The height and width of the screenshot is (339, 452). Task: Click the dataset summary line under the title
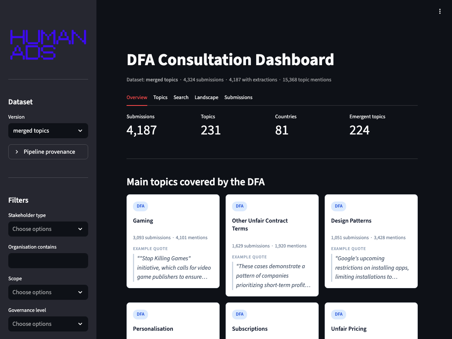[229, 80]
